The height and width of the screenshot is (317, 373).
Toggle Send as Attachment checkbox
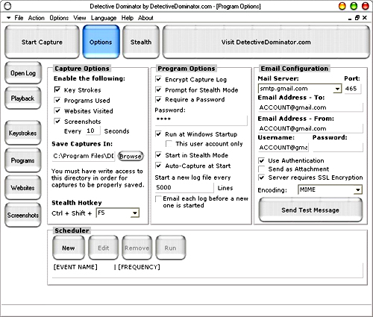pyautogui.click(x=262, y=169)
